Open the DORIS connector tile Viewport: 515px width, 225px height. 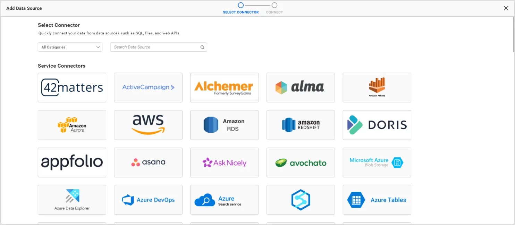(377, 125)
